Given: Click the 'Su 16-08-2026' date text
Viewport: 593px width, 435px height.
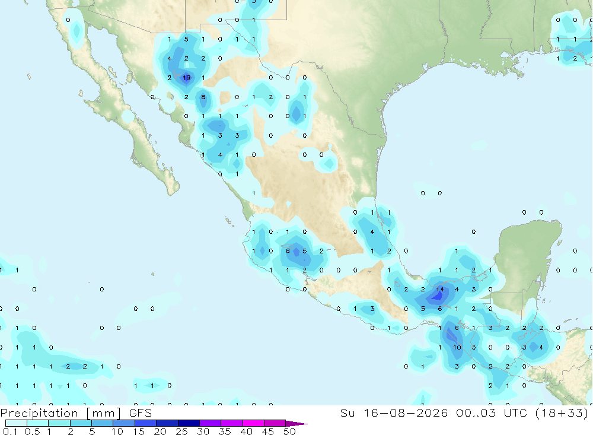Looking at the screenshot, I should point(394,412).
